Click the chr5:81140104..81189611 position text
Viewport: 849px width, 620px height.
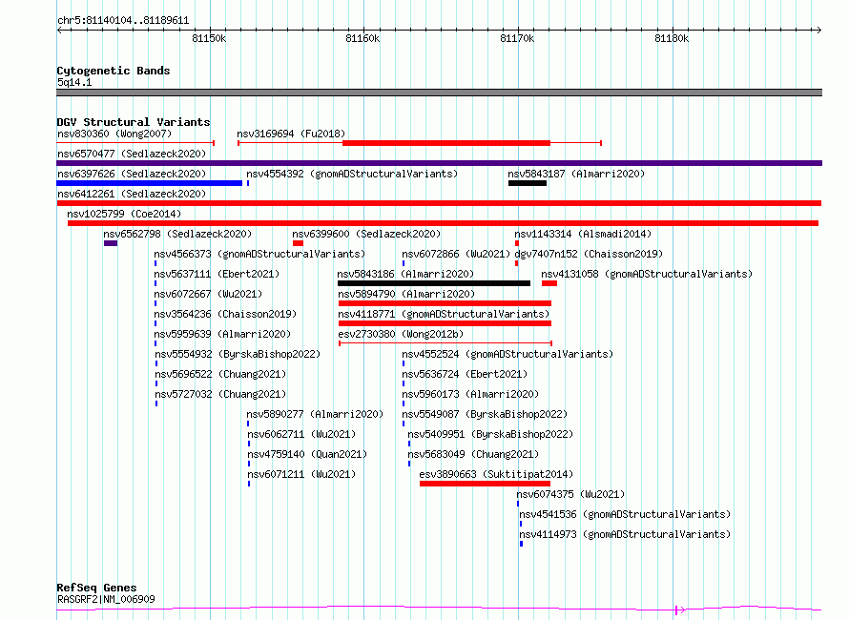coord(123,21)
